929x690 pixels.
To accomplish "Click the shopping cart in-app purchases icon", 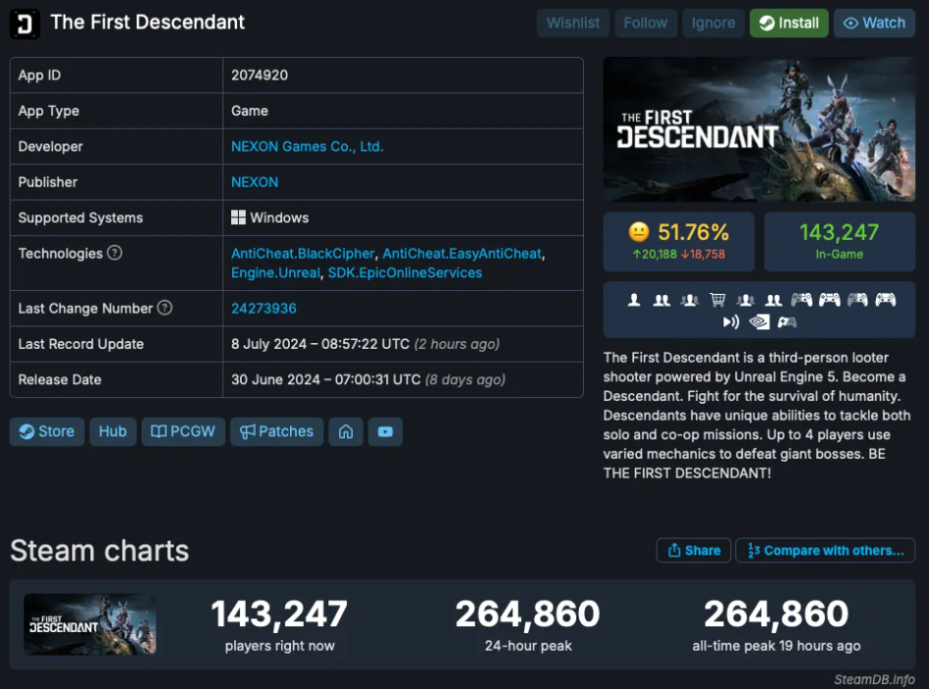I will [x=718, y=300].
